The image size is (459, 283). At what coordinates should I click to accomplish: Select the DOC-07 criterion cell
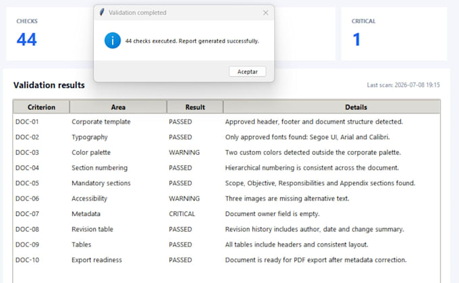click(27, 214)
